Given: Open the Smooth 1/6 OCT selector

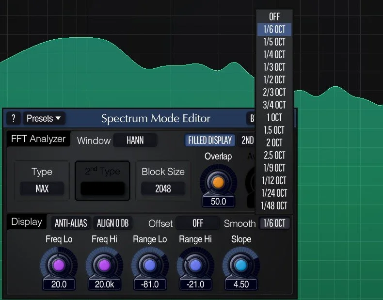Looking at the screenshot, I should point(274,223).
